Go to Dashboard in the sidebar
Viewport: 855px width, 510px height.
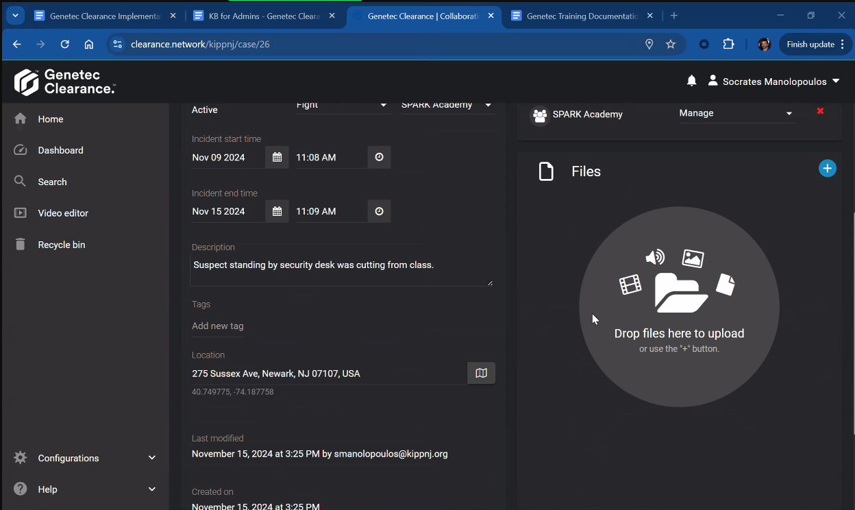[x=60, y=150]
